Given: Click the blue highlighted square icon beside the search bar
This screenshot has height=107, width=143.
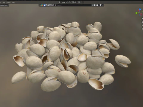Looking at the screenshot, I should pos(45,5).
